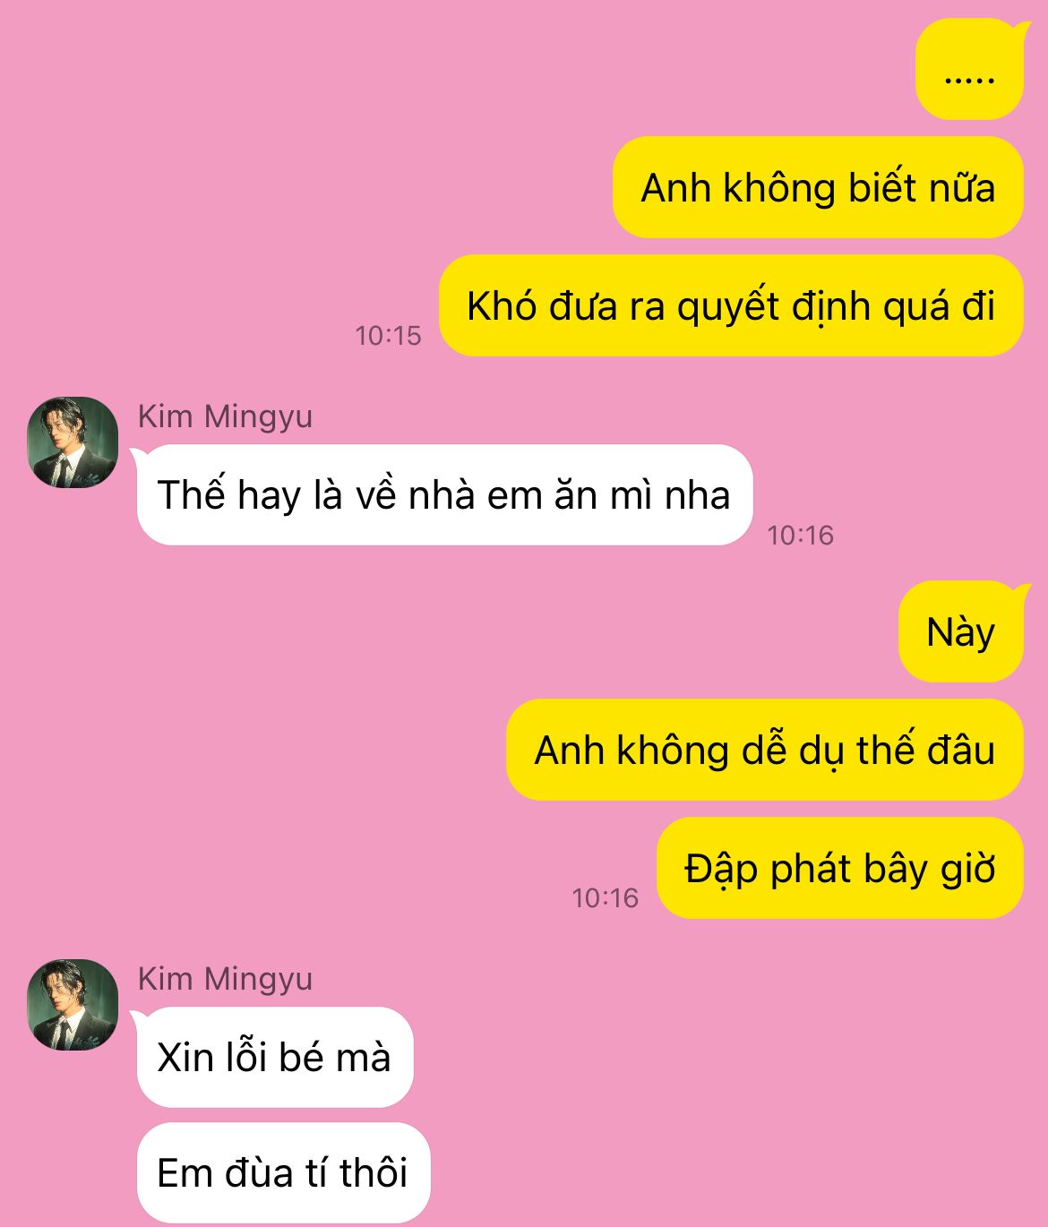Click the 10:16 timestamp beside the white bubble
The width and height of the screenshot is (1048, 1227).
800,536
